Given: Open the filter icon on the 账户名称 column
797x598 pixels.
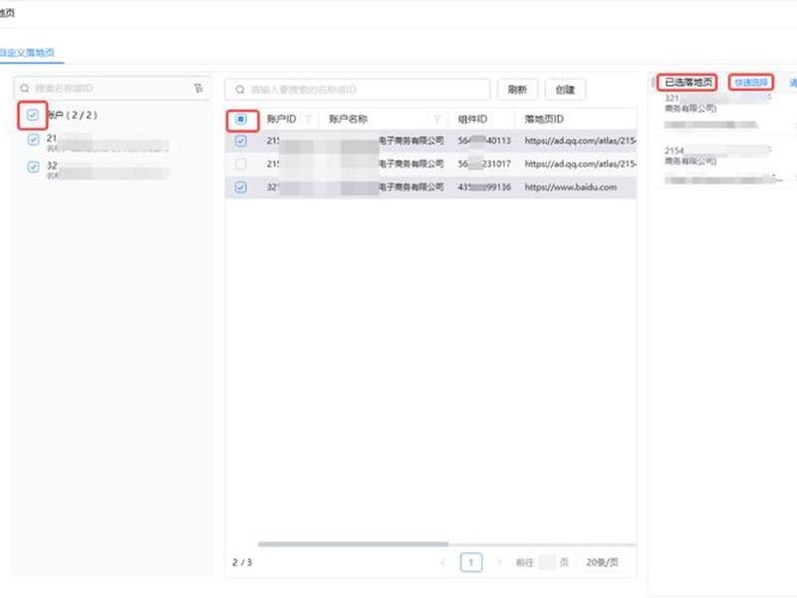Looking at the screenshot, I should [x=437, y=119].
